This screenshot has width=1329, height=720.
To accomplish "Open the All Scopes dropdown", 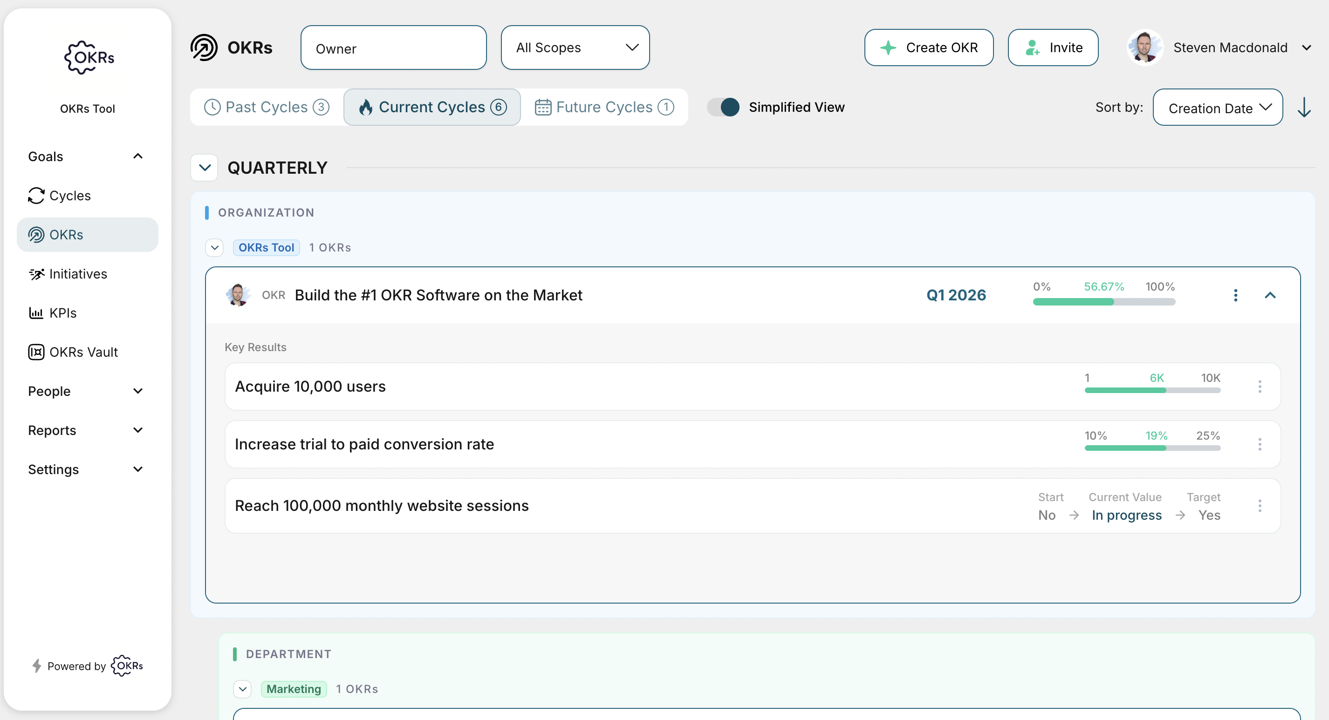I will pos(575,48).
